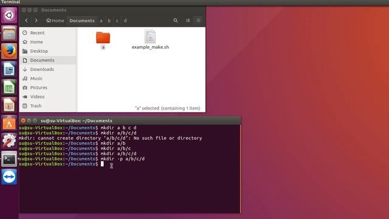Click the terminal prompt cursor line

[x=61, y=164]
